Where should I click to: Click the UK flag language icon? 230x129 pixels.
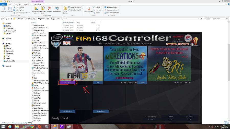coord(66,43)
